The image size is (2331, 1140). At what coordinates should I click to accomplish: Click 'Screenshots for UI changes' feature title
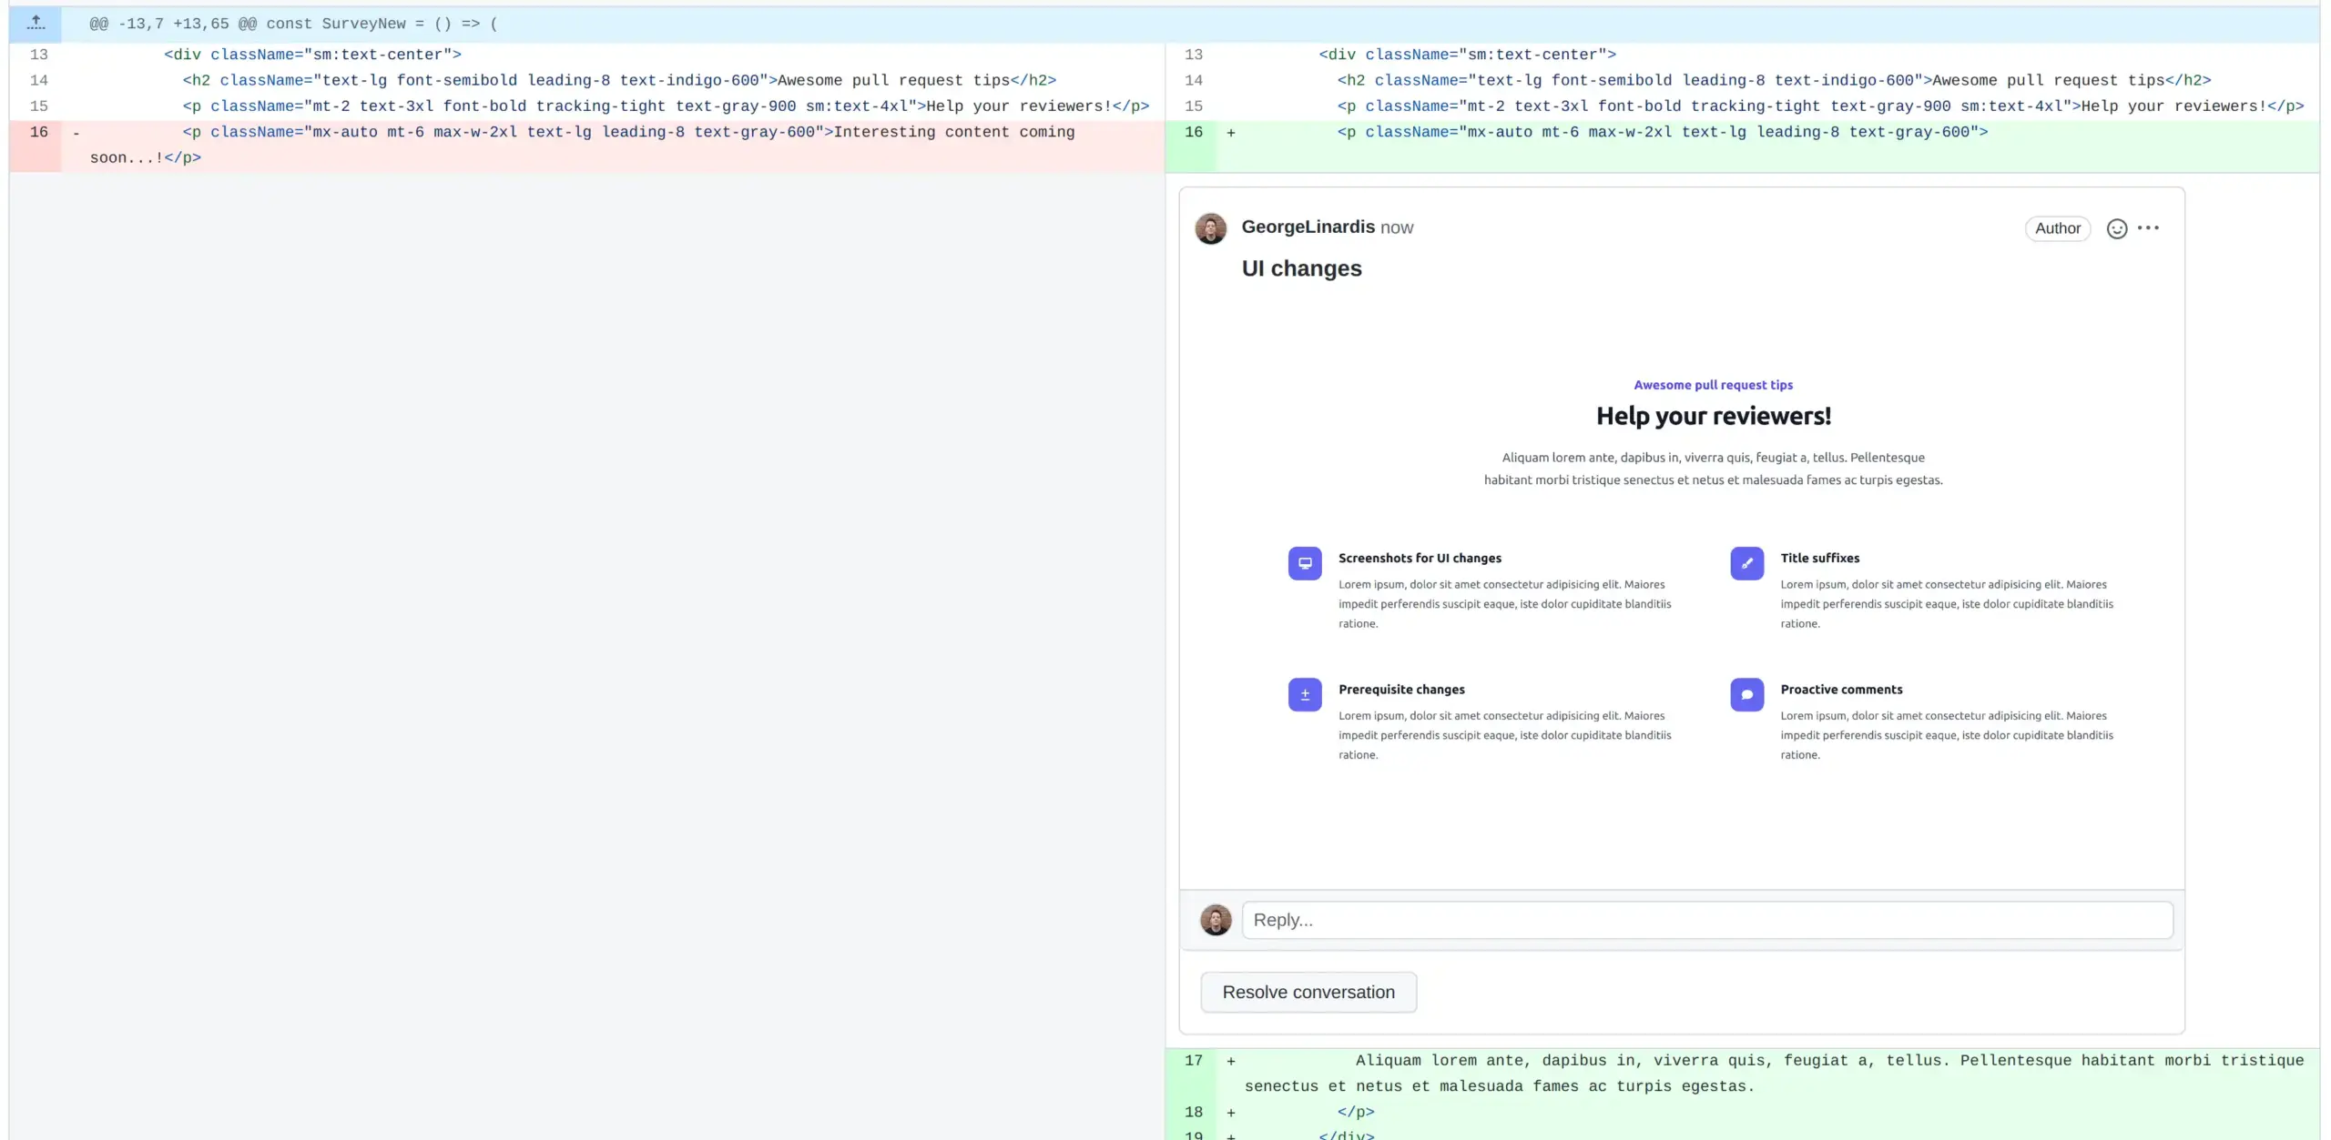(1420, 558)
